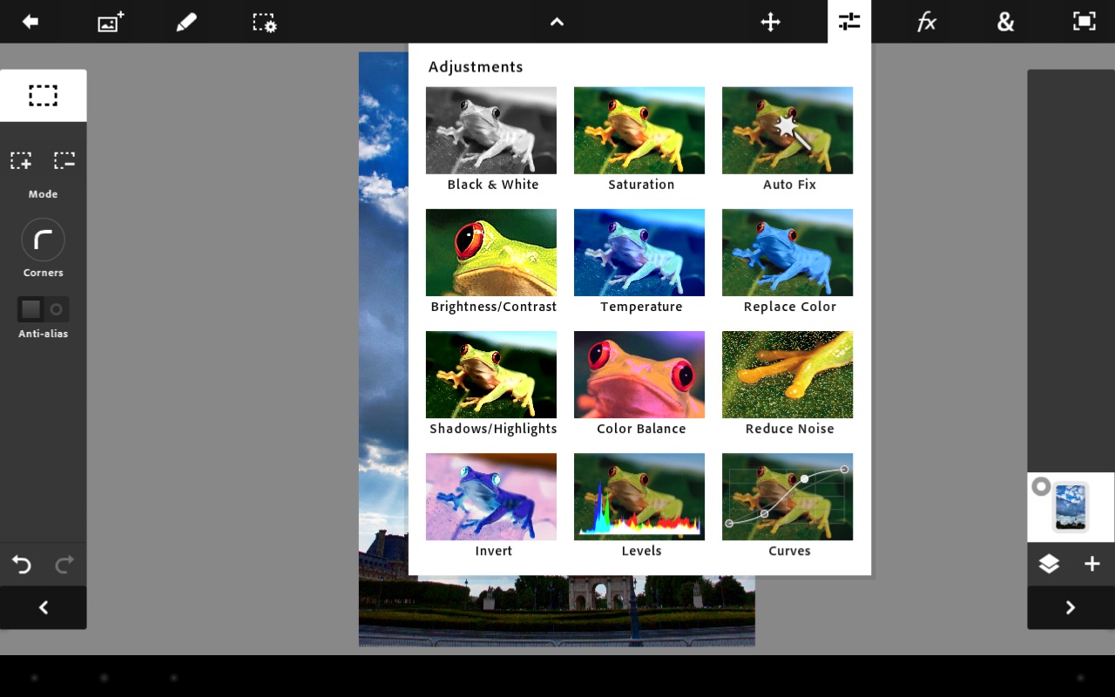Open the fx effects menu
Image resolution: width=1115 pixels, height=697 pixels.
coord(926,22)
